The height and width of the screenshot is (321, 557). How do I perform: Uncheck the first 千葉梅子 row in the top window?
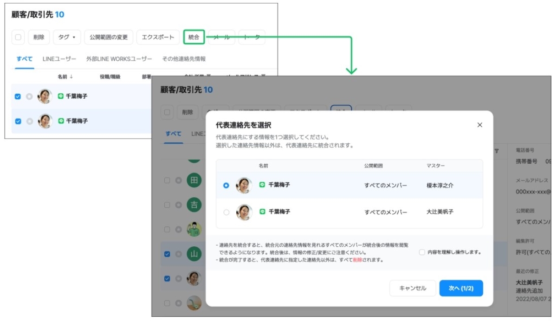(18, 96)
